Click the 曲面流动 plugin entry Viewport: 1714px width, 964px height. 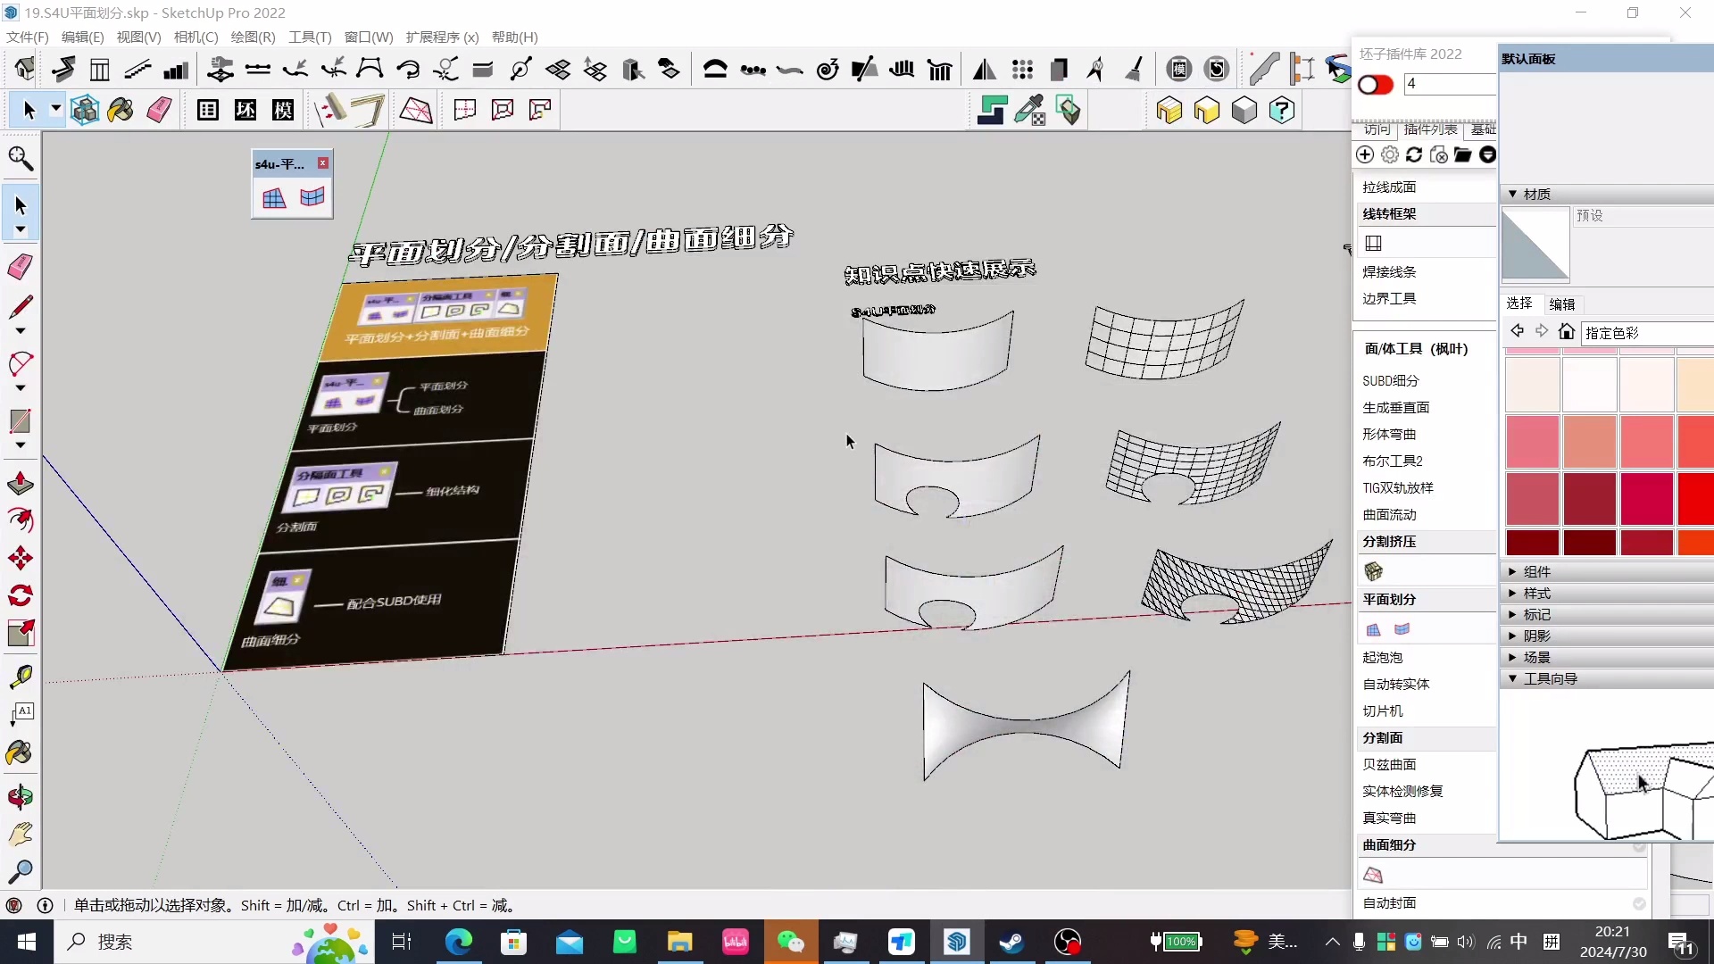click(x=1389, y=514)
